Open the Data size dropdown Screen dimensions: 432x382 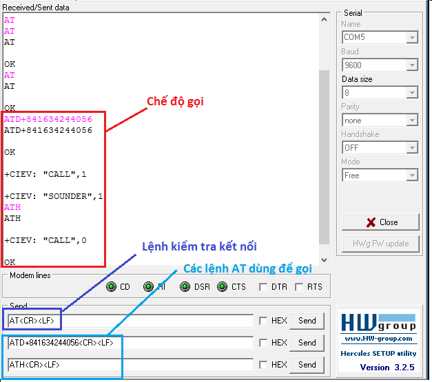(x=412, y=93)
